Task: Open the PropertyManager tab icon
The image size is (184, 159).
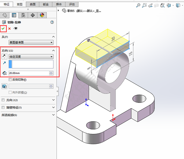Action: click(x=14, y=15)
